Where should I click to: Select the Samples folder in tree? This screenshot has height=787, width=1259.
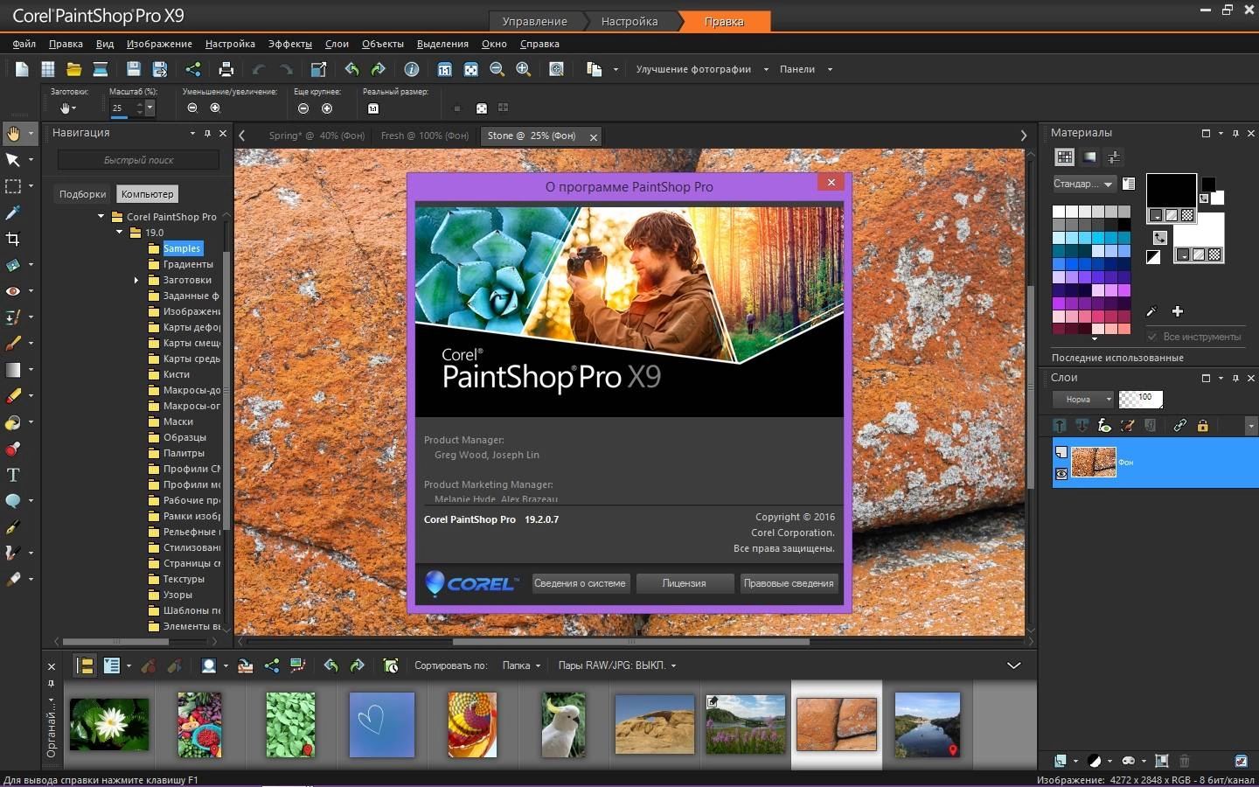[x=181, y=248]
